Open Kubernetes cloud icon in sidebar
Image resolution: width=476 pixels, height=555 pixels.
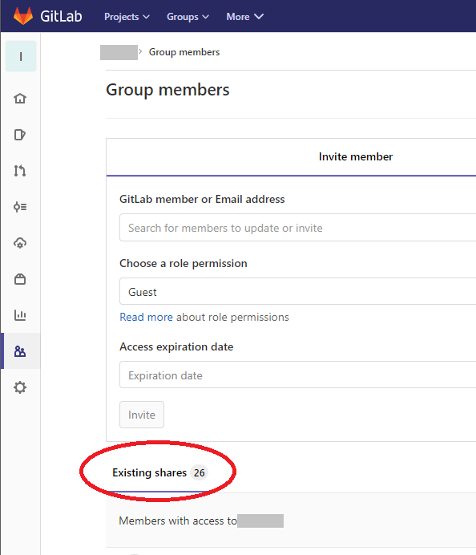[20, 243]
